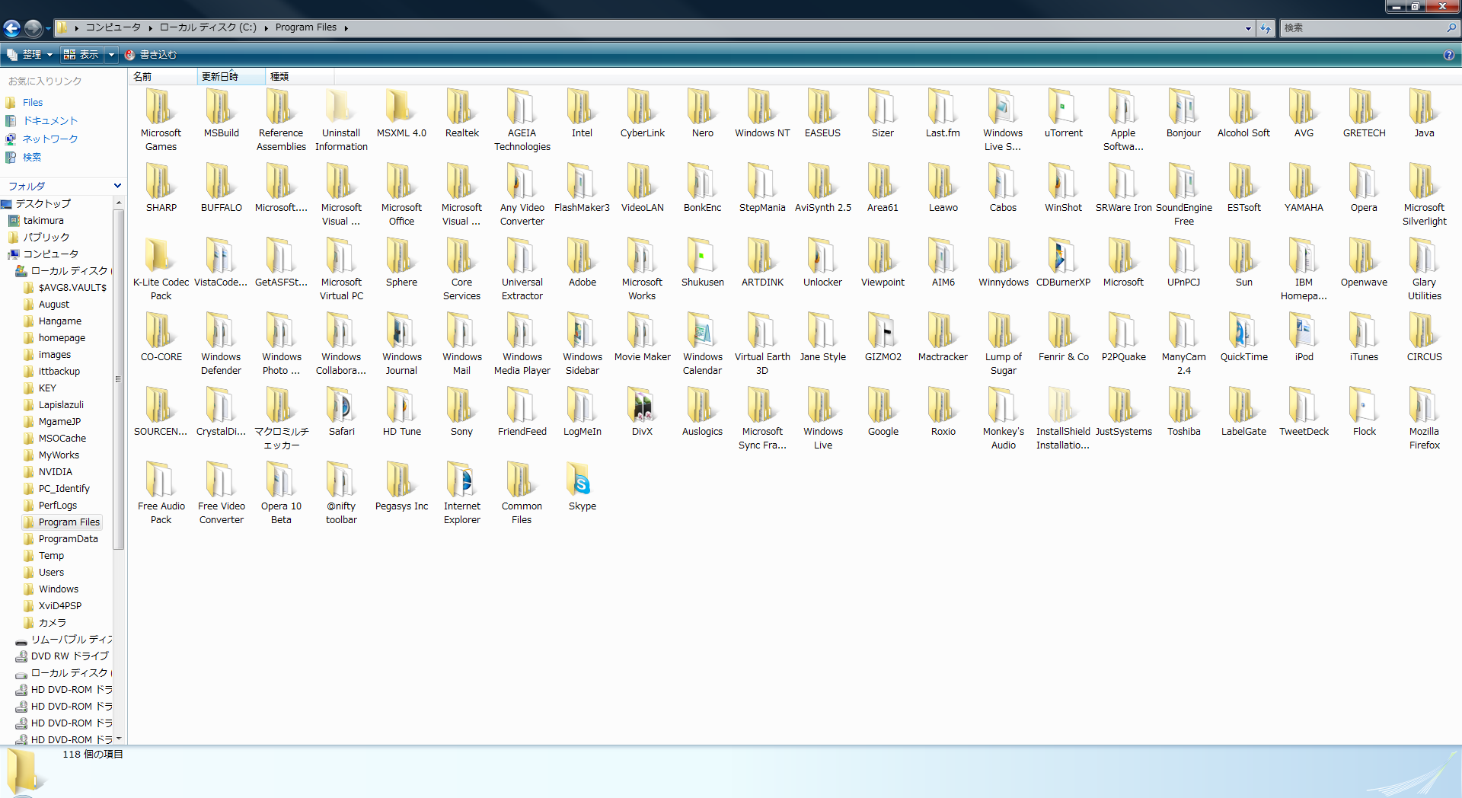Open the 検索 (Searches) favorite link
Viewport: 1462px width, 798px height.
click(x=32, y=158)
